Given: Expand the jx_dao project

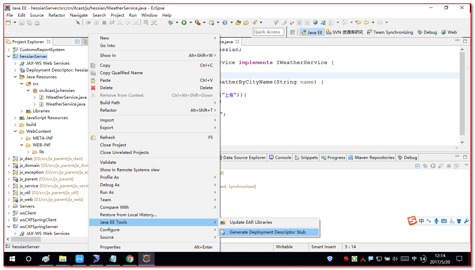Looking at the screenshot, I should (x=9, y=159).
